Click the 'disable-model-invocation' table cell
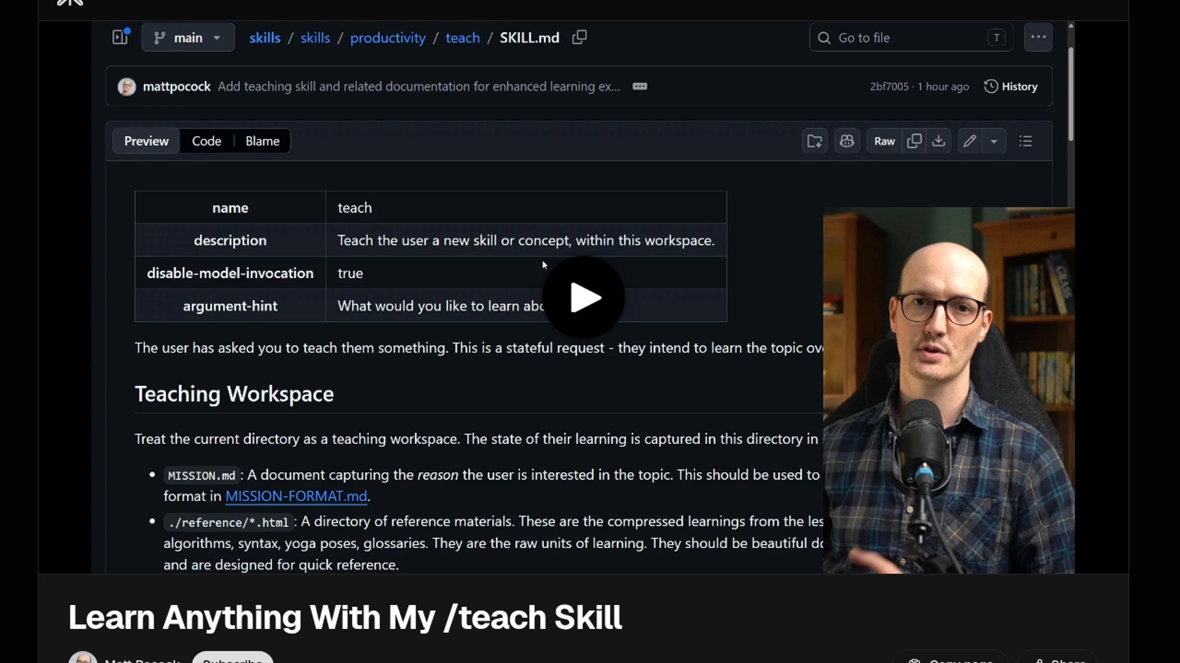1180x663 pixels. point(230,273)
